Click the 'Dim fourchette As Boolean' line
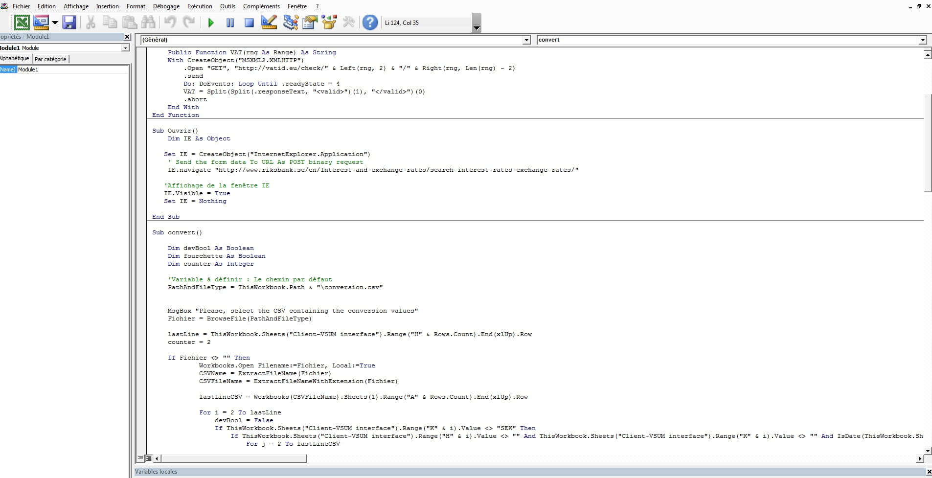 (x=217, y=256)
